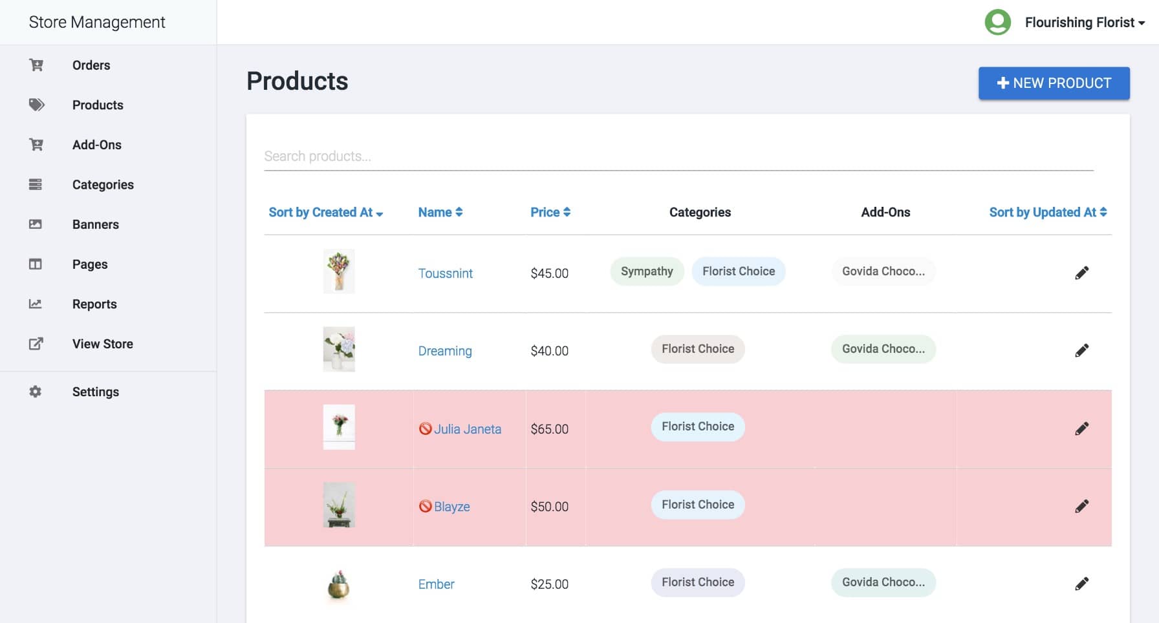Click the Reports chart icon
Screen dimensions: 1159x623
[x=36, y=304]
